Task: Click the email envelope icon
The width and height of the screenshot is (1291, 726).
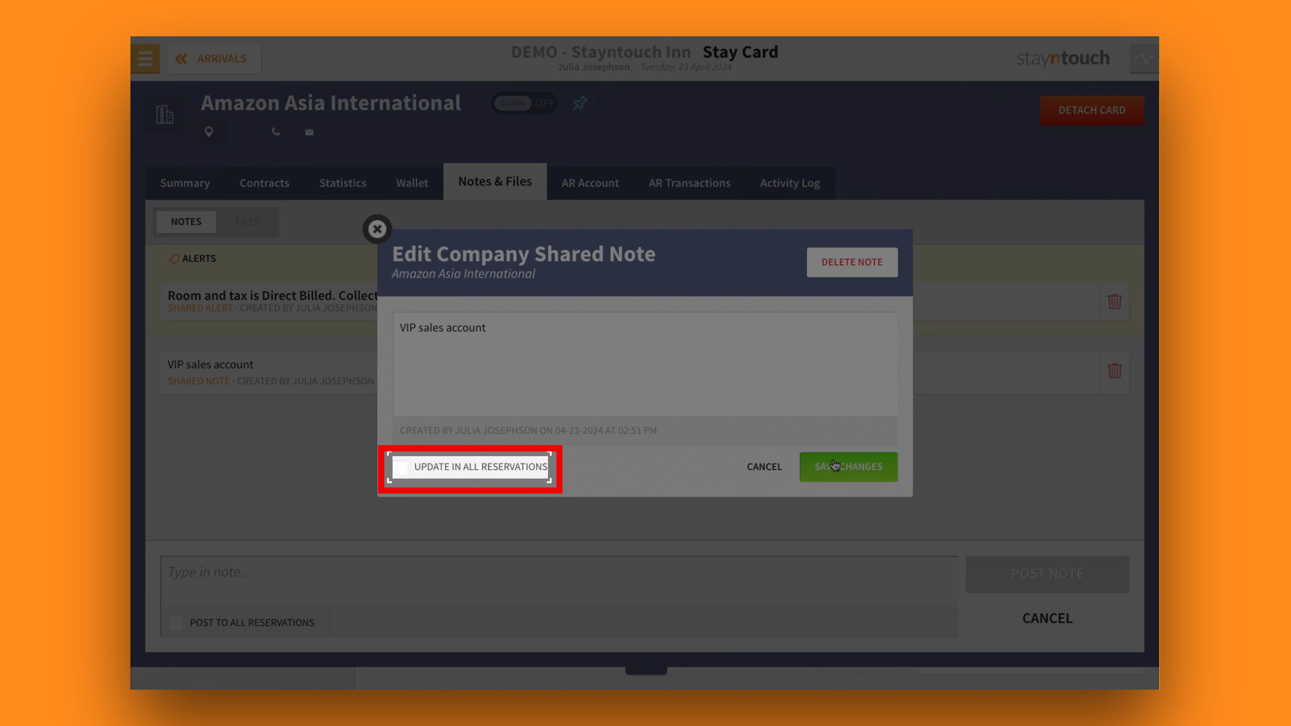Action: (x=309, y=132)
